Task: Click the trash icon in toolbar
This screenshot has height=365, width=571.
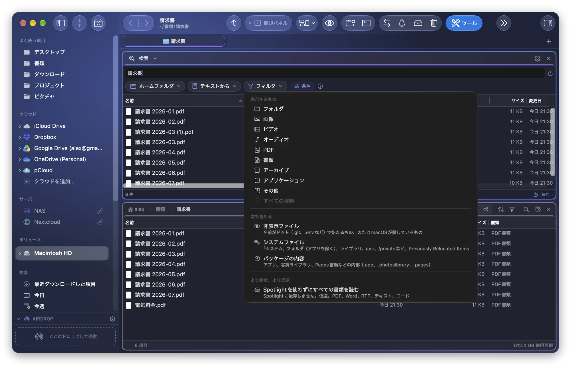Action: [433, 23]
